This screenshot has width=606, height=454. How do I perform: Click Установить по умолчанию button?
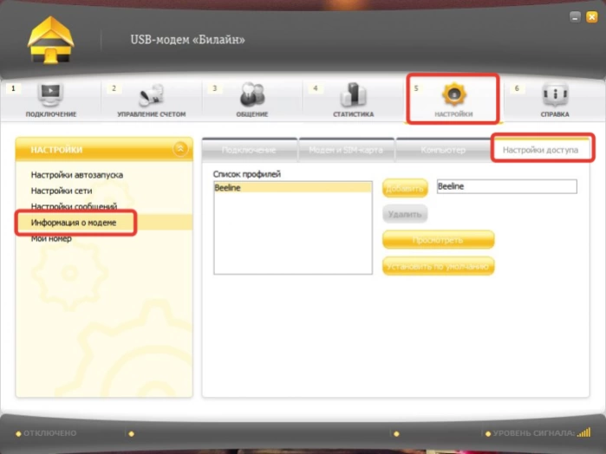[439, 266]
